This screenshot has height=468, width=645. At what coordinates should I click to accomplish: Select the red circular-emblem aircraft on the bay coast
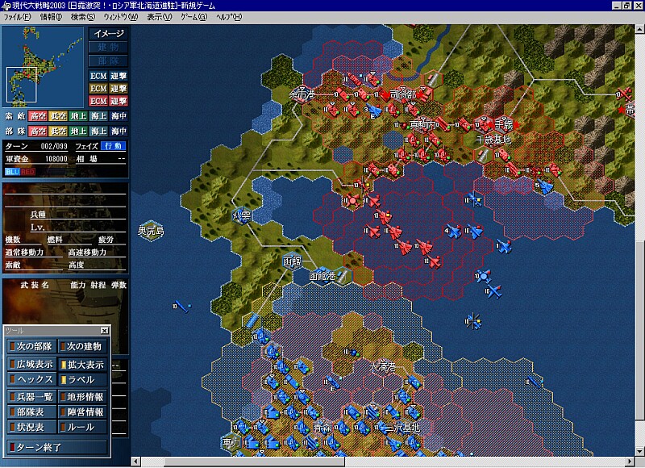[x=352, y=201]
